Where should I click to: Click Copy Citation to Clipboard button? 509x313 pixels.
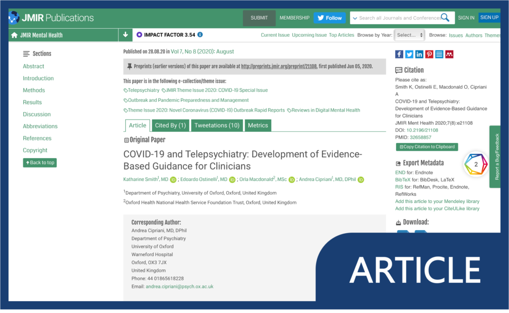coord(426,147)
